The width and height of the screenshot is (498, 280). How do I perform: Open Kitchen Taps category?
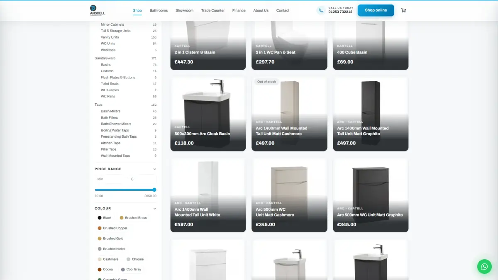point(111,143)
